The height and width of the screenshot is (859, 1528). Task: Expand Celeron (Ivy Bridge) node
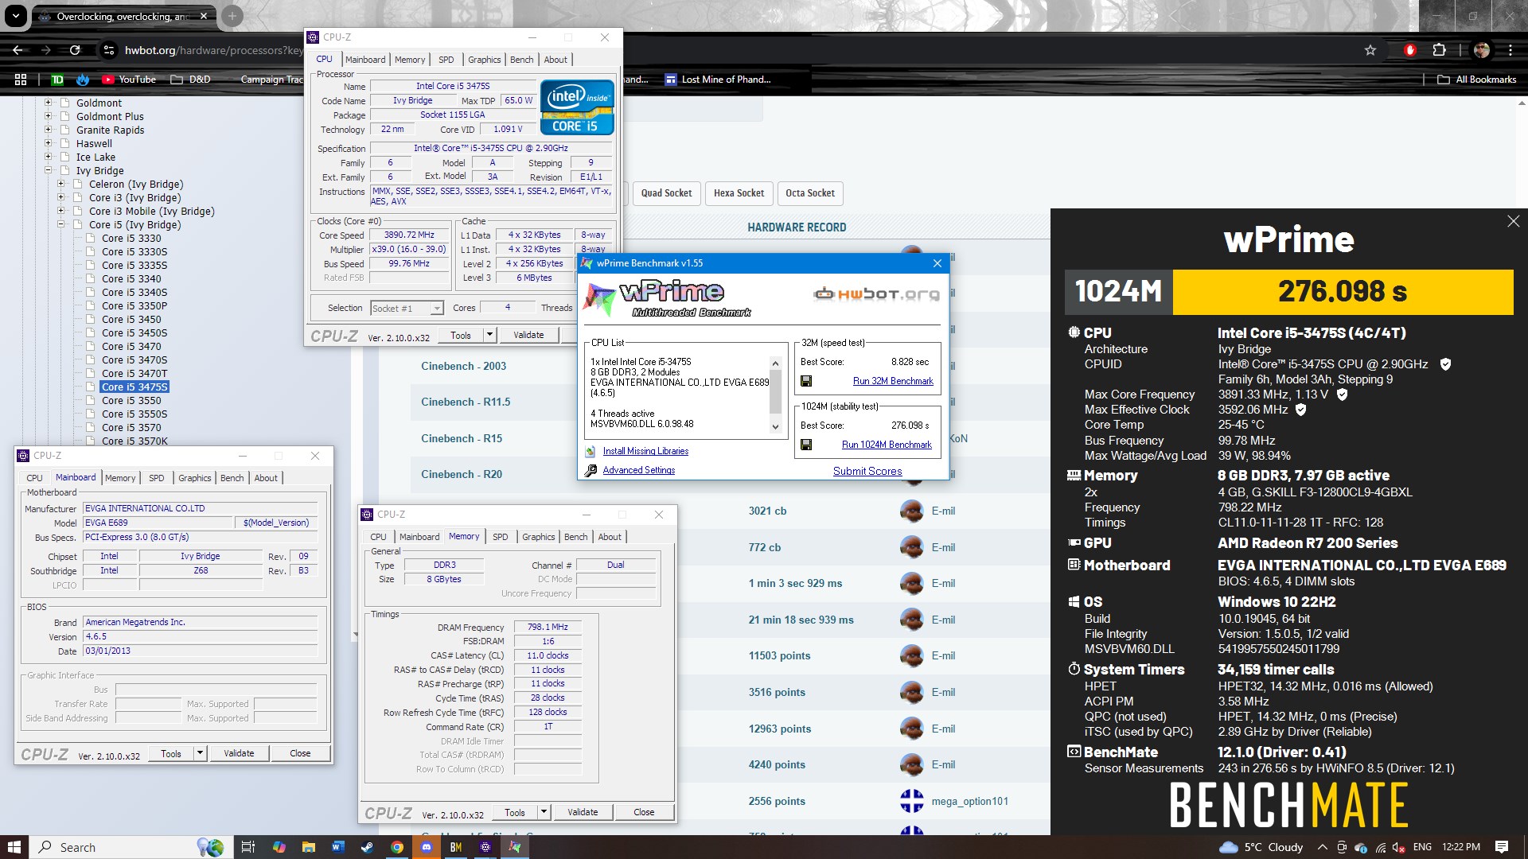(60, 184)
